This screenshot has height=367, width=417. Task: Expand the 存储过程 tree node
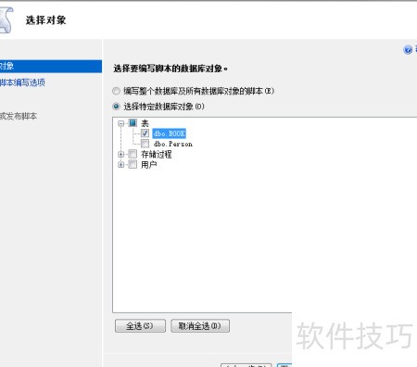click(x=120, y=154)
